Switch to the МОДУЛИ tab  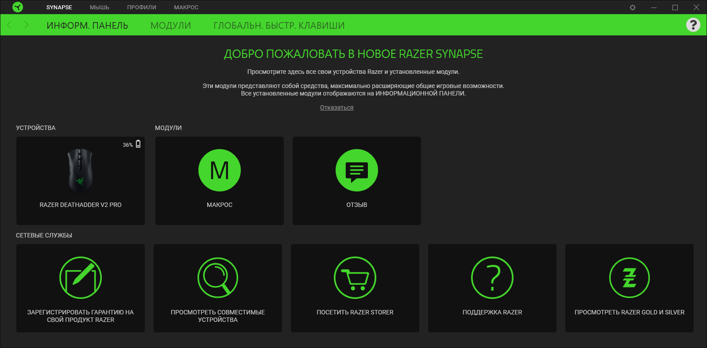click(171, 26)
